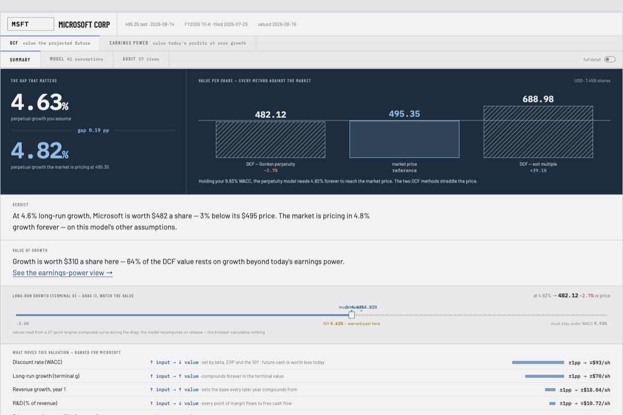Click the DCF exit multiple bar
623x415 pixels.
[x=538, y=132]
